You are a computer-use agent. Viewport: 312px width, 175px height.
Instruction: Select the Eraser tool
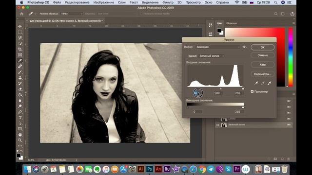click(20, 89)
